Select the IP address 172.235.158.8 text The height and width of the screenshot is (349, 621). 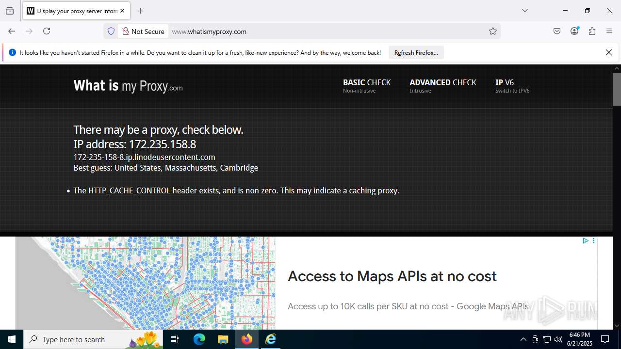162,144
